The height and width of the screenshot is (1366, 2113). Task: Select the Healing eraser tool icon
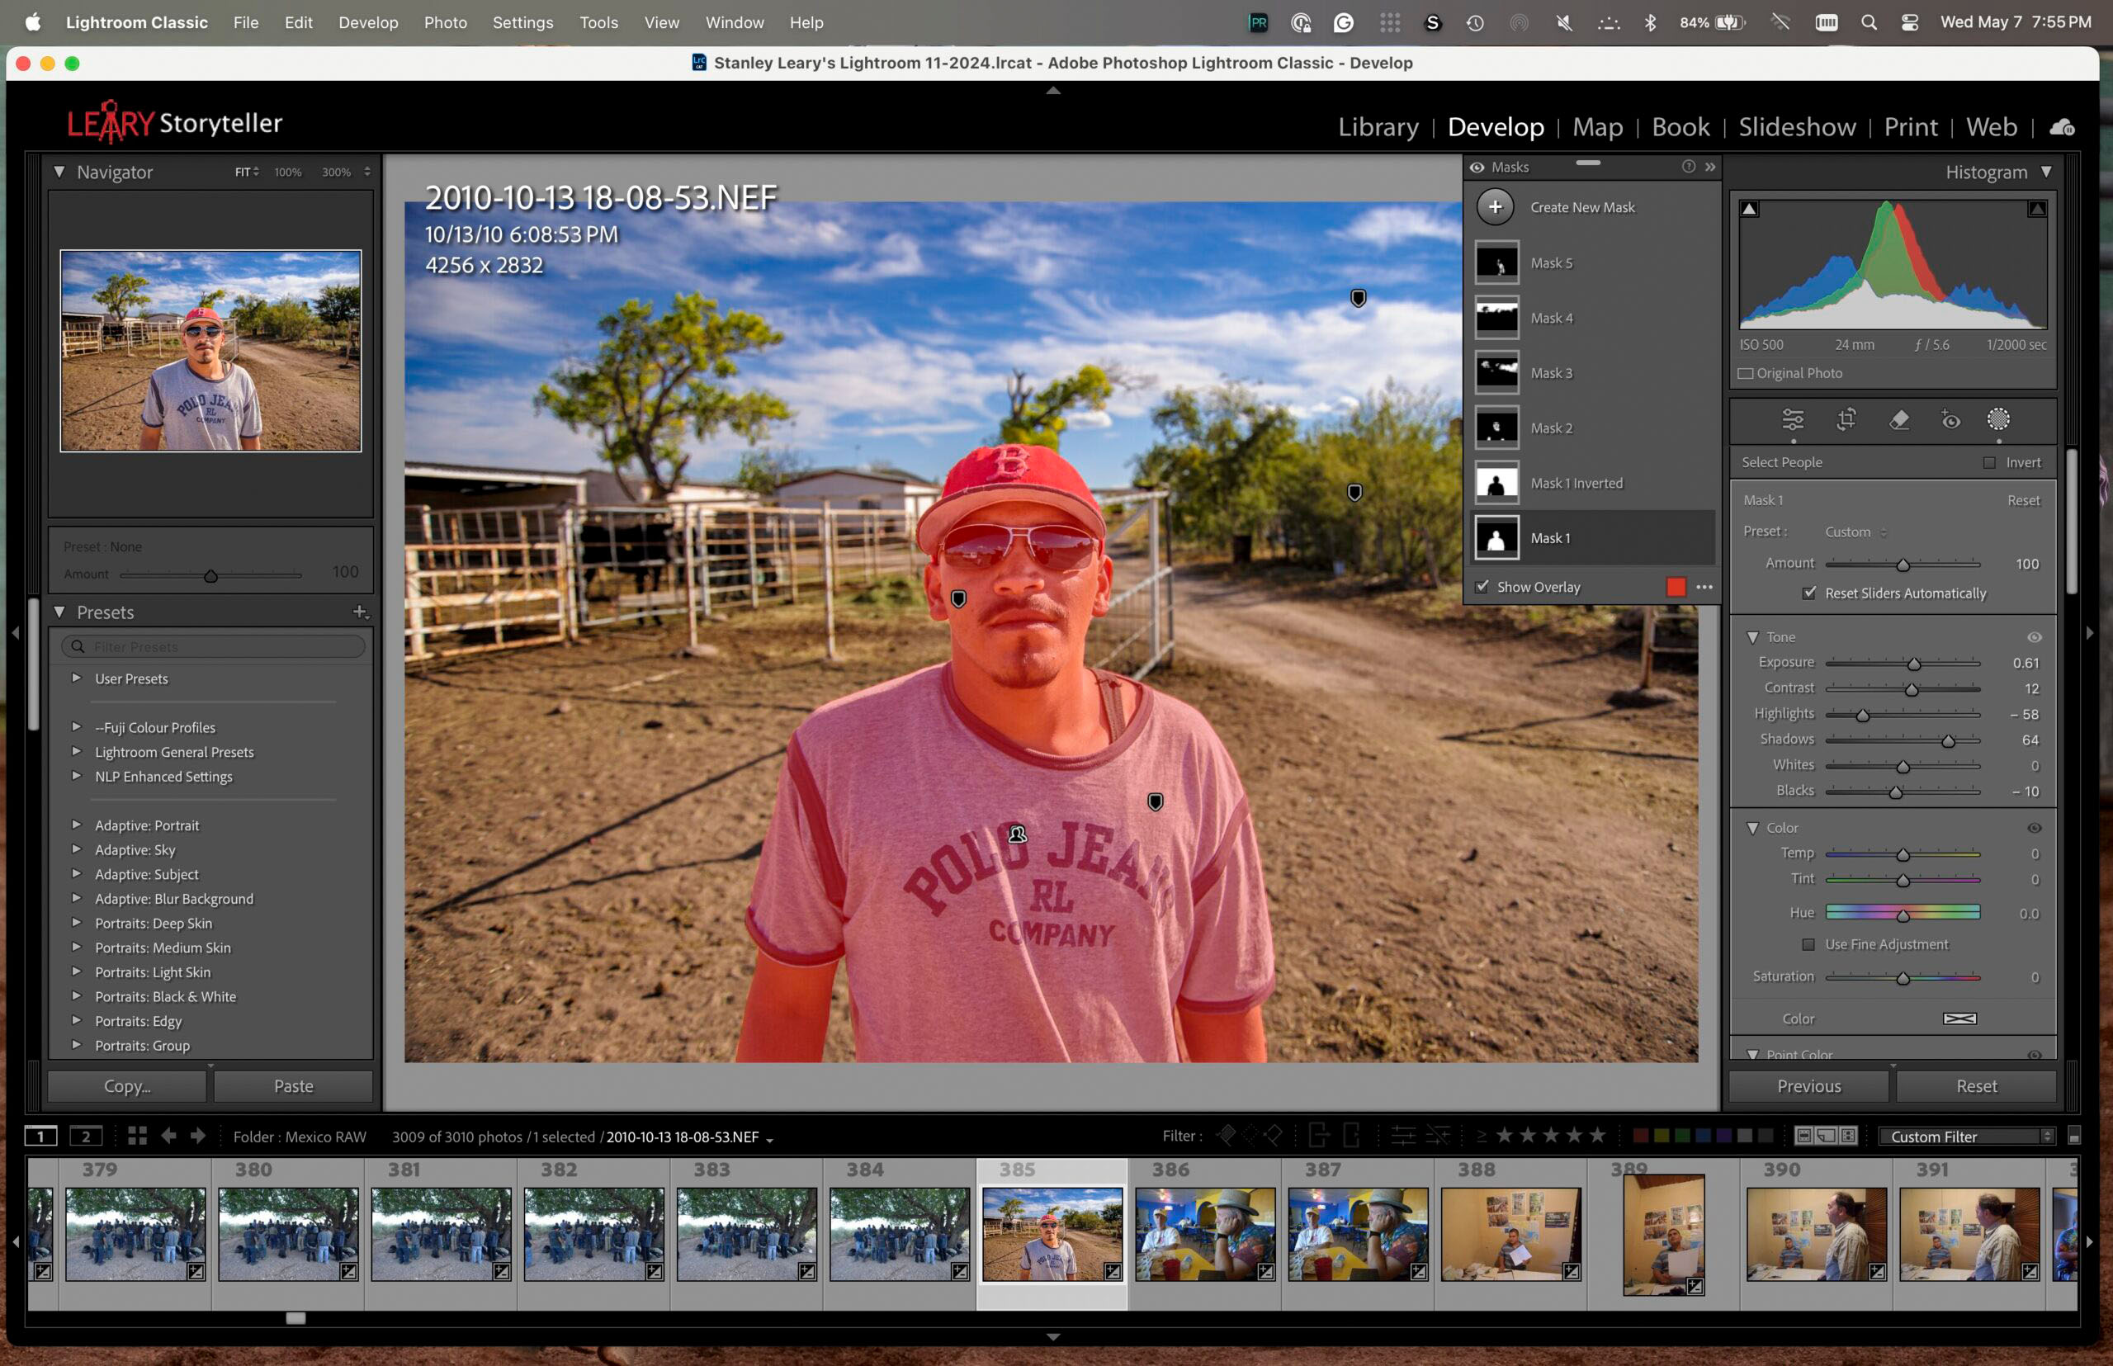[x=1898, y=419]
